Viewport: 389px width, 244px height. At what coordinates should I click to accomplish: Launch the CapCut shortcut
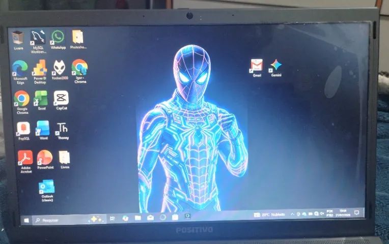(61, 100)
